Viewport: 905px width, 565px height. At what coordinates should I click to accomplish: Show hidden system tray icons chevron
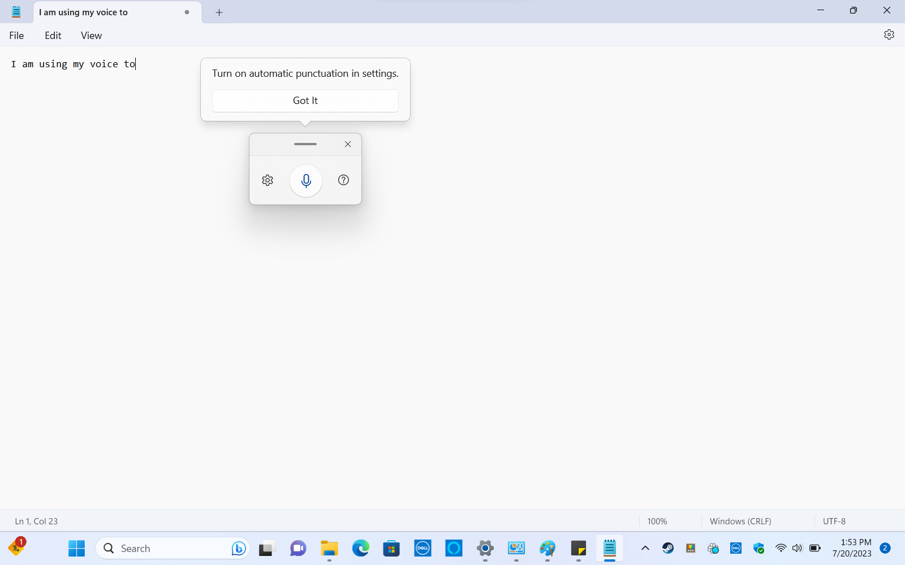pos(645,548)
